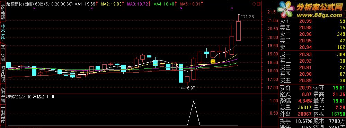Open the 东财资料 side tab
The image size is (346, 128).
pyautogui.click(x=3, y=95)
